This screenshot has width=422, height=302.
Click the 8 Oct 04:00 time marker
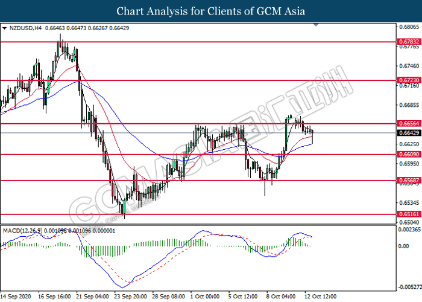coord(281,297)
